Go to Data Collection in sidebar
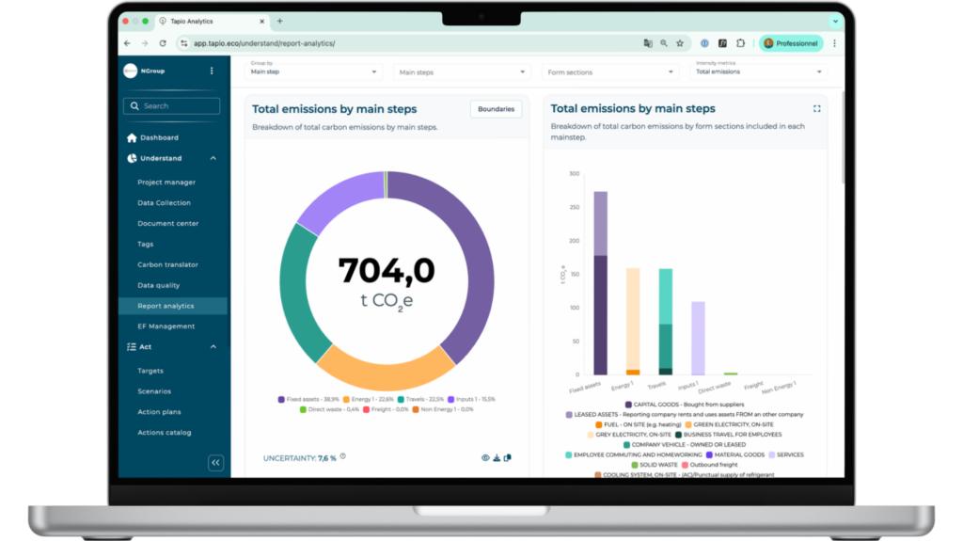 tap(164, 203)
